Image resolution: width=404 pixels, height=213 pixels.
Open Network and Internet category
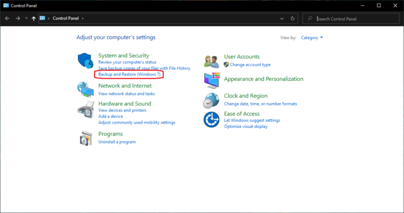coord(125,86)
